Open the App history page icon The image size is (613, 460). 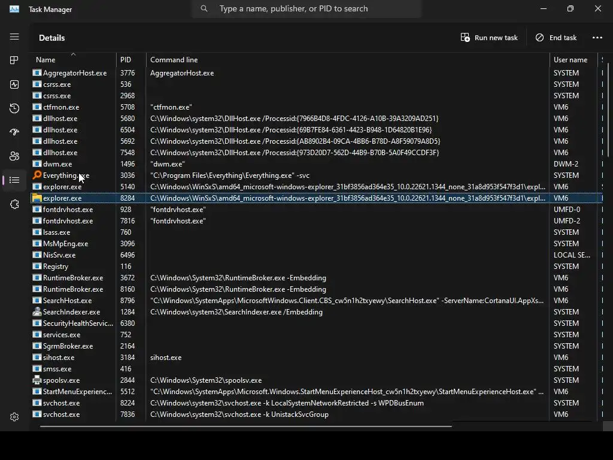[x=14, y=108]
